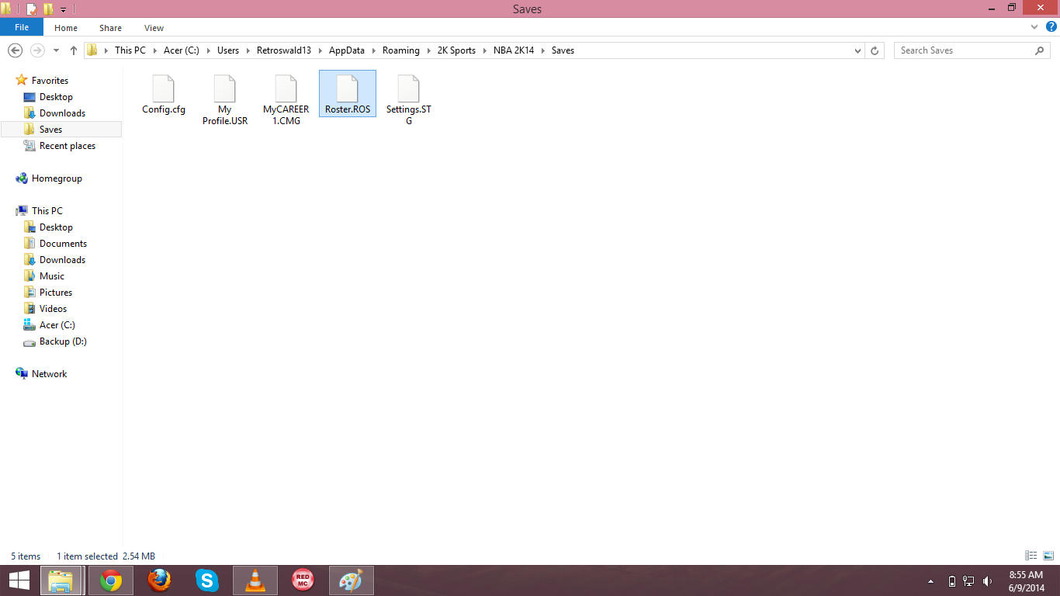The height and width of the screenshot is (596, 1060).
Task: Select This PC in navigation pane
Action: point(47,211)
